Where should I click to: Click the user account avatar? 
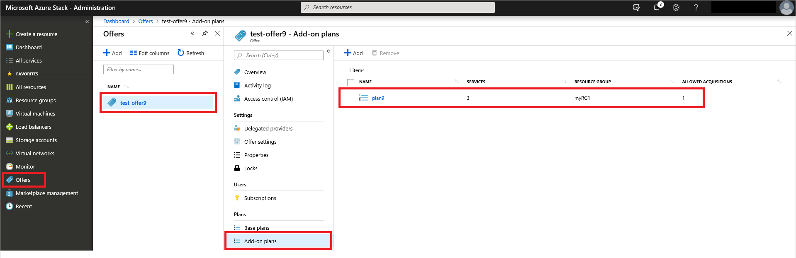[x=786, y=7]
